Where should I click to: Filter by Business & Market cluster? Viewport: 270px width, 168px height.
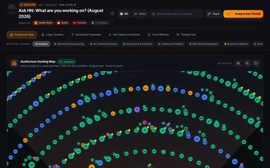point(236,44)
